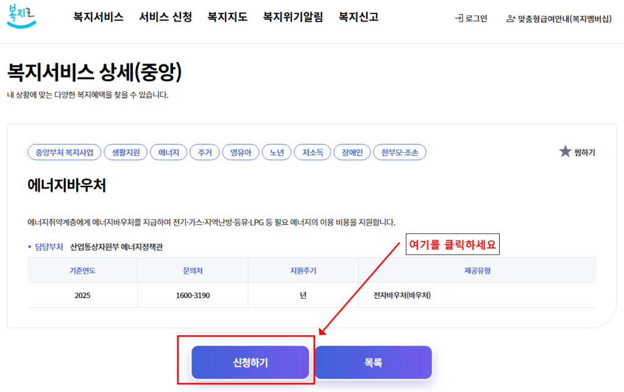Select the 생활지원 category tag
Image resolution: width=624 pixels, height=392 pixels.
[x=126, y=152]
